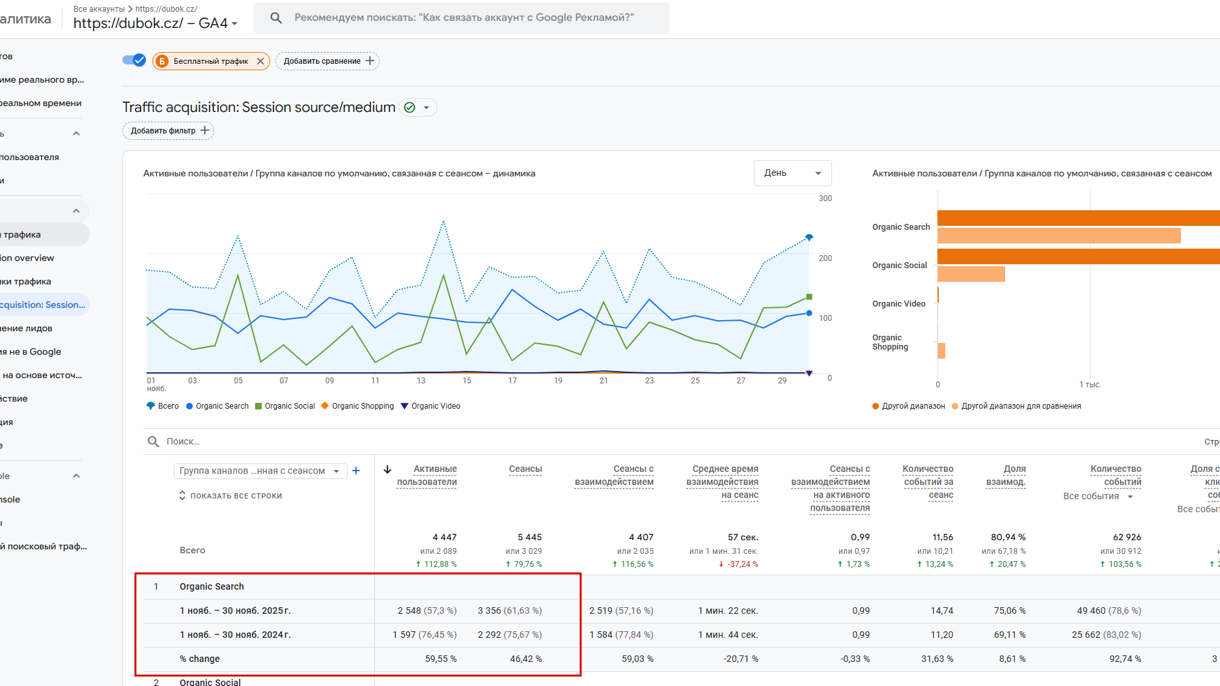Screen dimensions: 1220x686
Task: Open the Группа каналов dimension dropdown
Action: click(259, 471)
